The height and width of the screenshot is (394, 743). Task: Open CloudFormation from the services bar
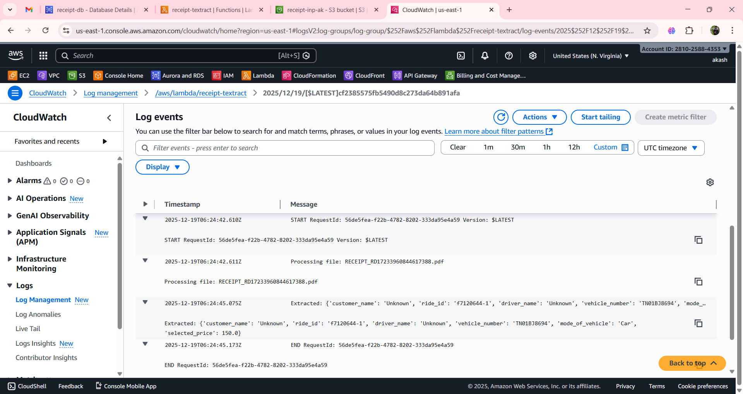tap(309, 75)
